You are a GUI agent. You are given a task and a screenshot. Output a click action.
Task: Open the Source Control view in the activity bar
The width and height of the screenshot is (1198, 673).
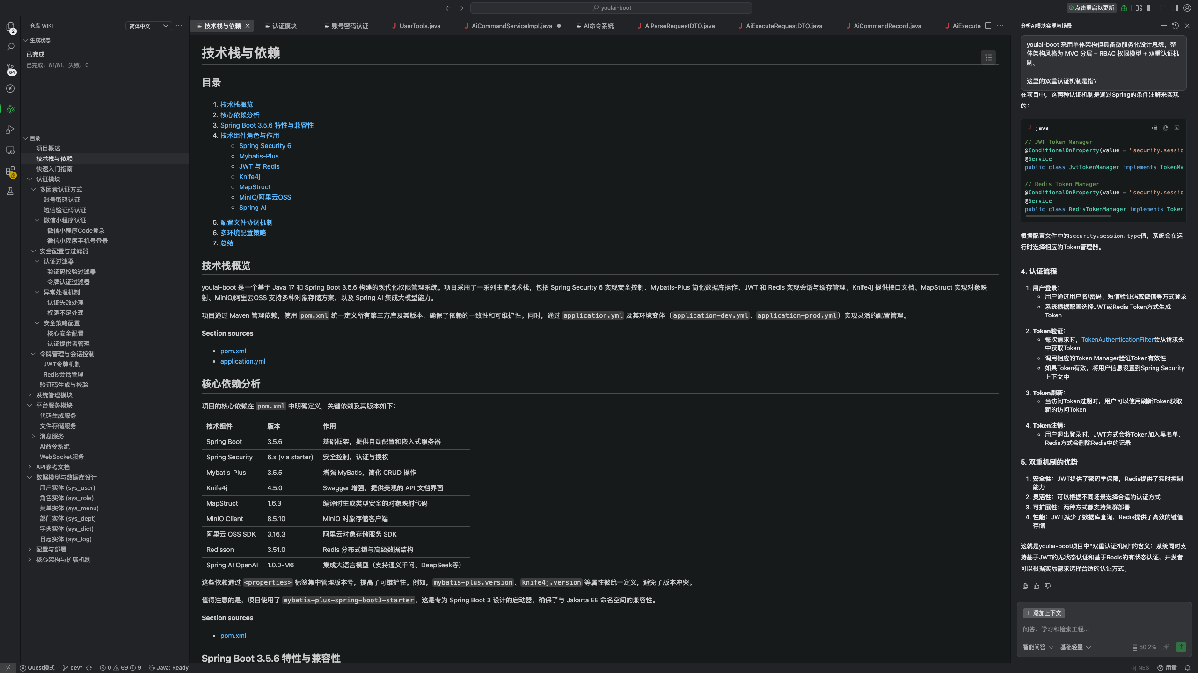tap(10, 68)
